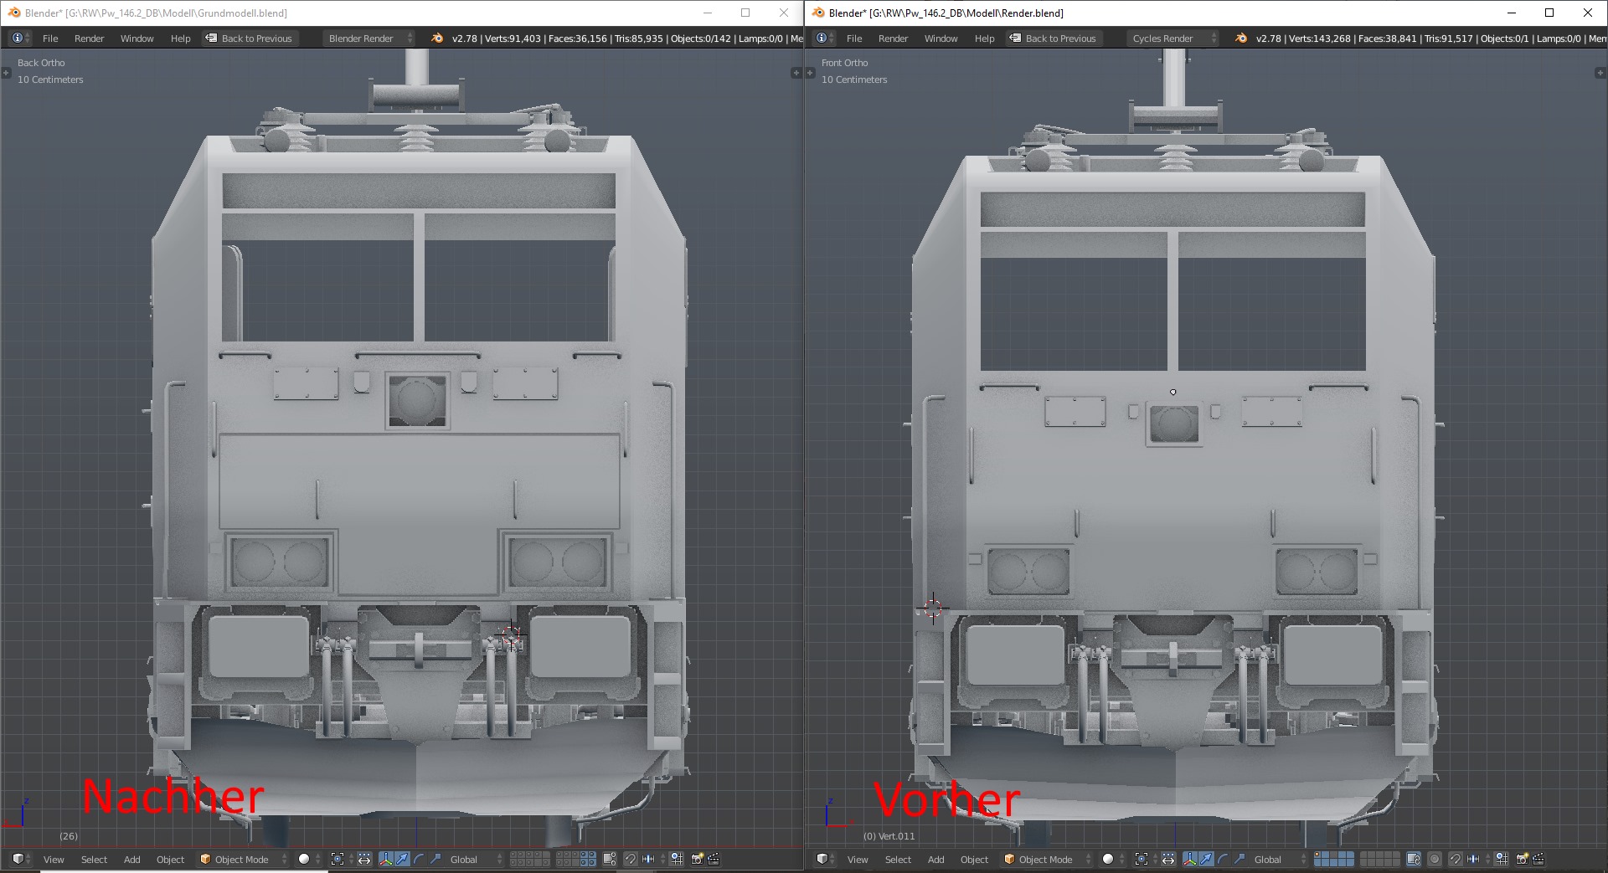
Task: Toggle manipulate center points in Render.blend window
Action: click(x=1168, y=859)
